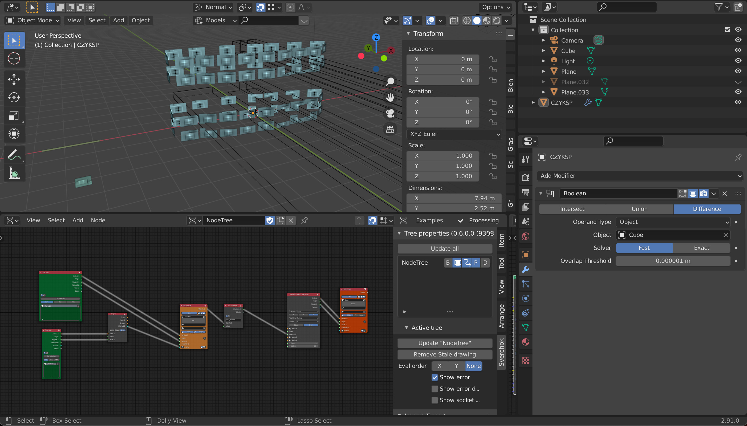The height and width of the screenshot is (426, 747).
Task: Uncheck Collection exclude checkbox in outliner
Action: [x=727, y=30]
